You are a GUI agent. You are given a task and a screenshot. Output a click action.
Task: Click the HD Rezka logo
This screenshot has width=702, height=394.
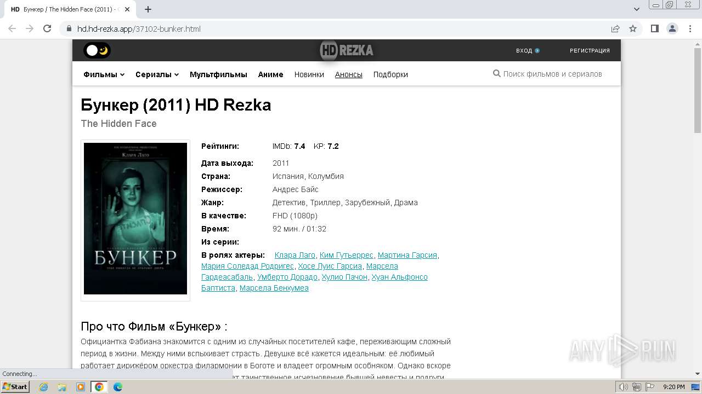347,50
